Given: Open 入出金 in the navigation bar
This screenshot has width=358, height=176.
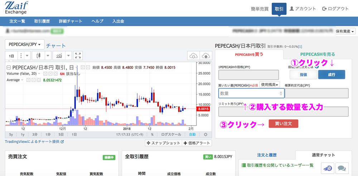Looking at the screenshot, I should 118,21.
